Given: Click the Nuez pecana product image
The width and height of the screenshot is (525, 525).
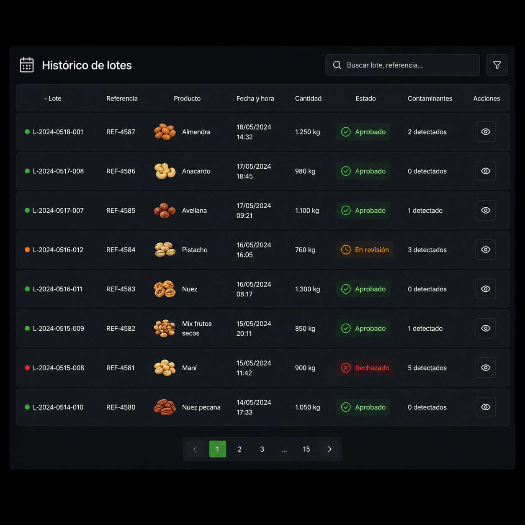Looking at the screenshot, I should coord(165,407).
